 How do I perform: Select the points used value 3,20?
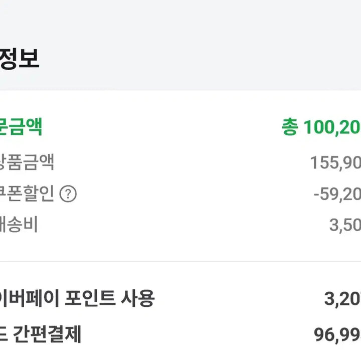click(342, 299)
